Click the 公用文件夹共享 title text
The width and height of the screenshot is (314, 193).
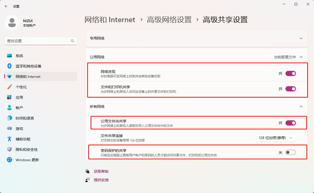coord(113,121)
